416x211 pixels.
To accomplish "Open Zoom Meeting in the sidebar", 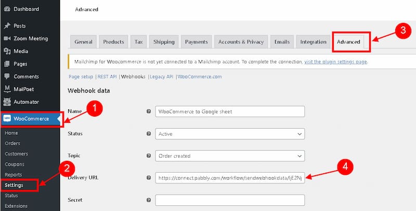I will pos(31,38).
